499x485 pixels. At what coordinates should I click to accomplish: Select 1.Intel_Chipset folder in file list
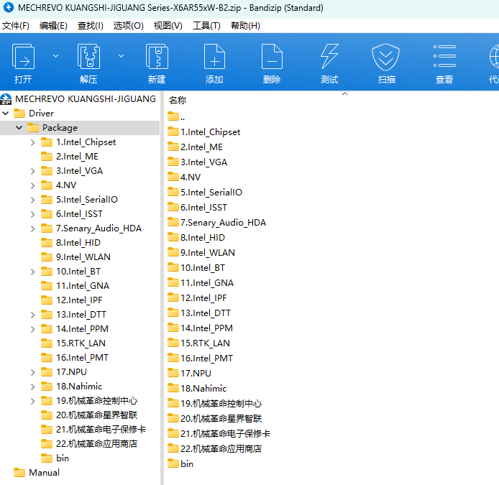pos(203,132)
